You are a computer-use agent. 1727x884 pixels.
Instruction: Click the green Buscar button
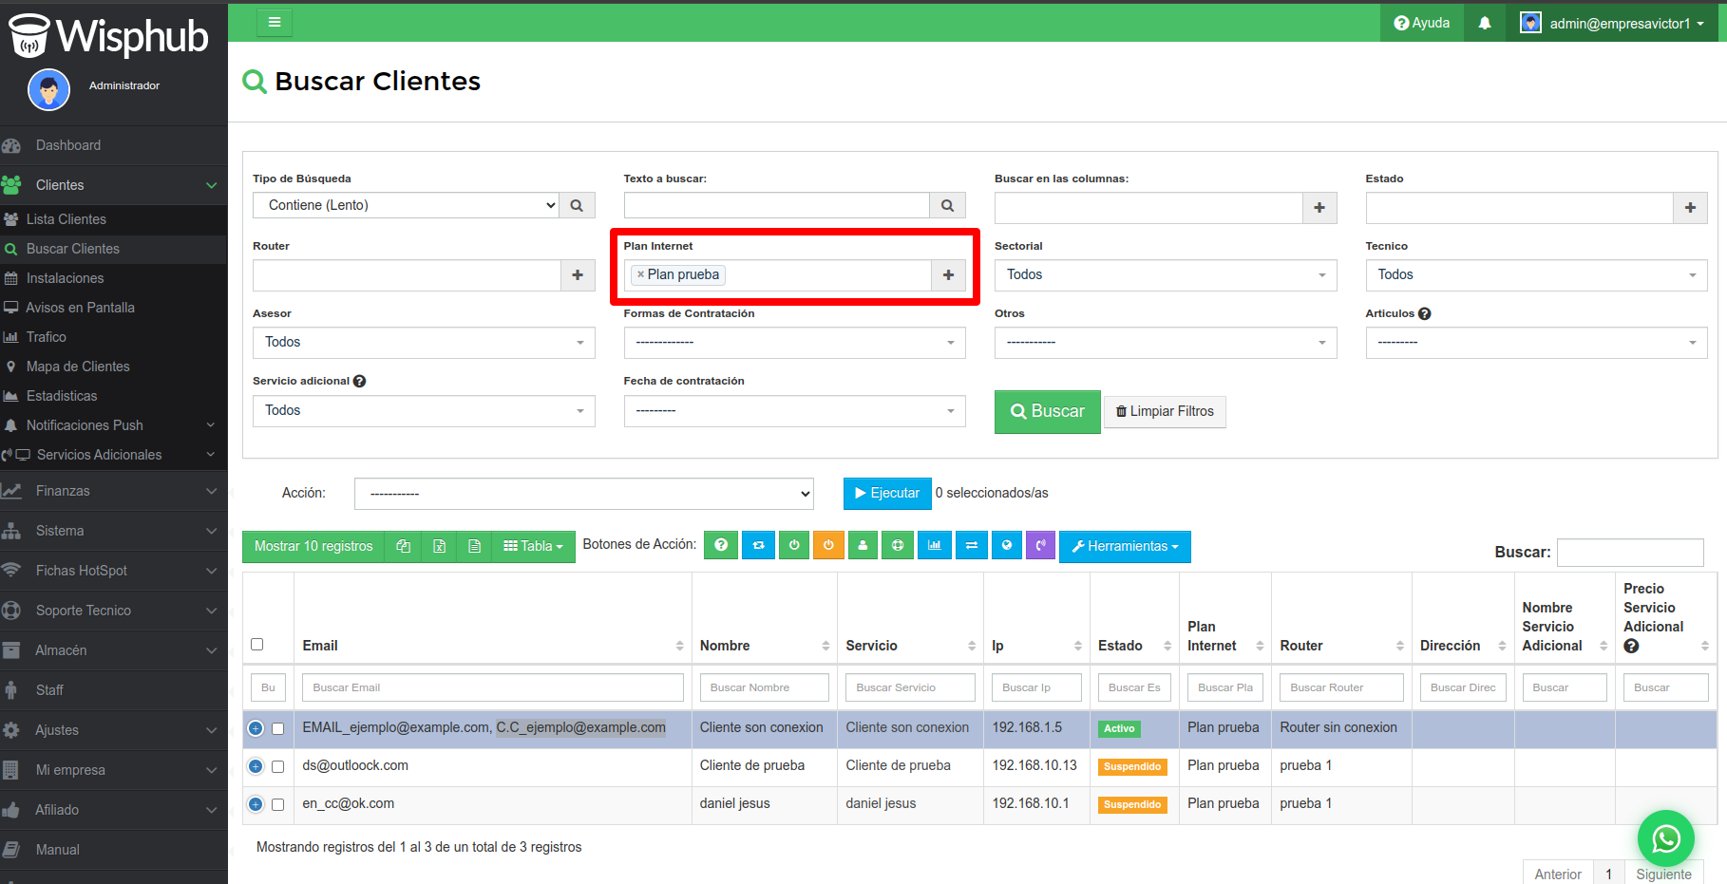coord(1047,411)
